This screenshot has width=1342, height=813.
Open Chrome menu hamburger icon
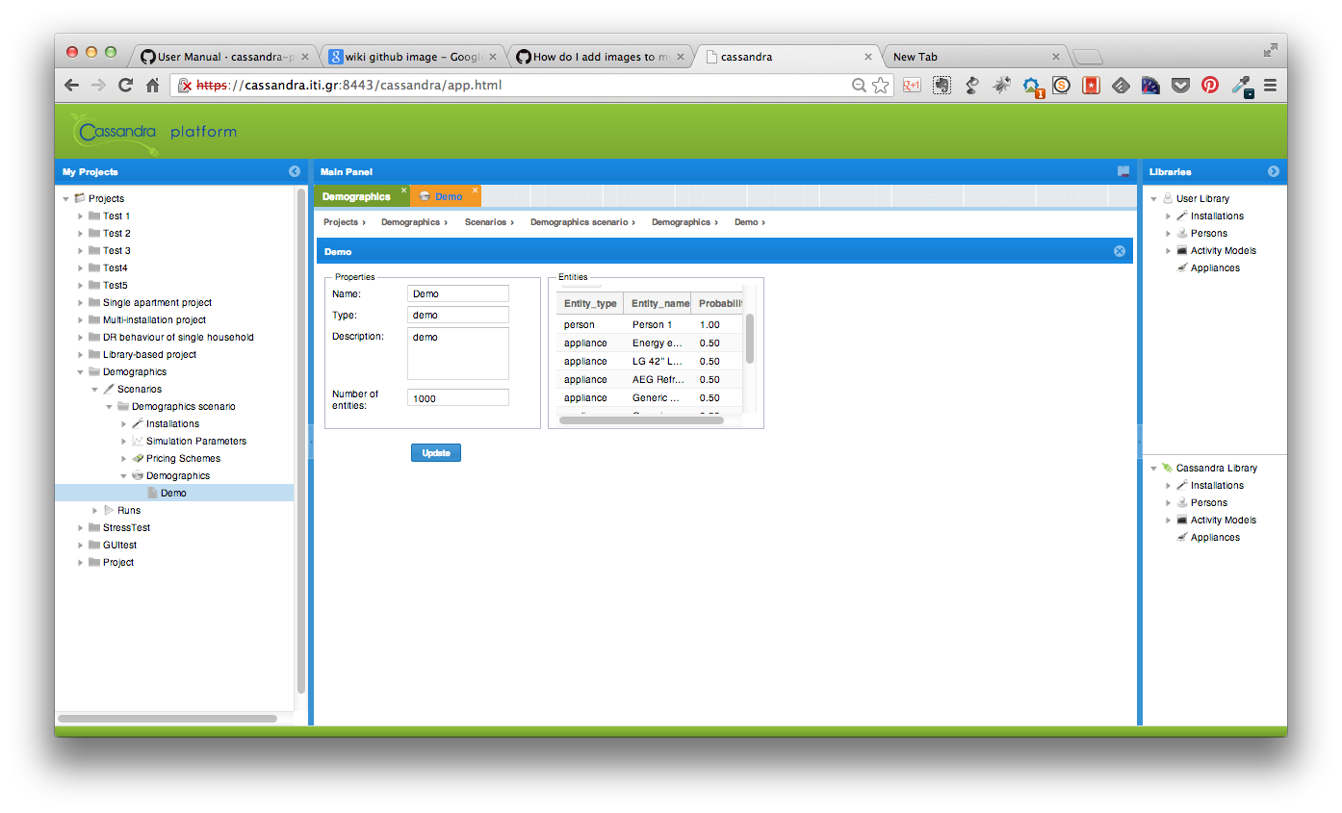[1270, 85]
